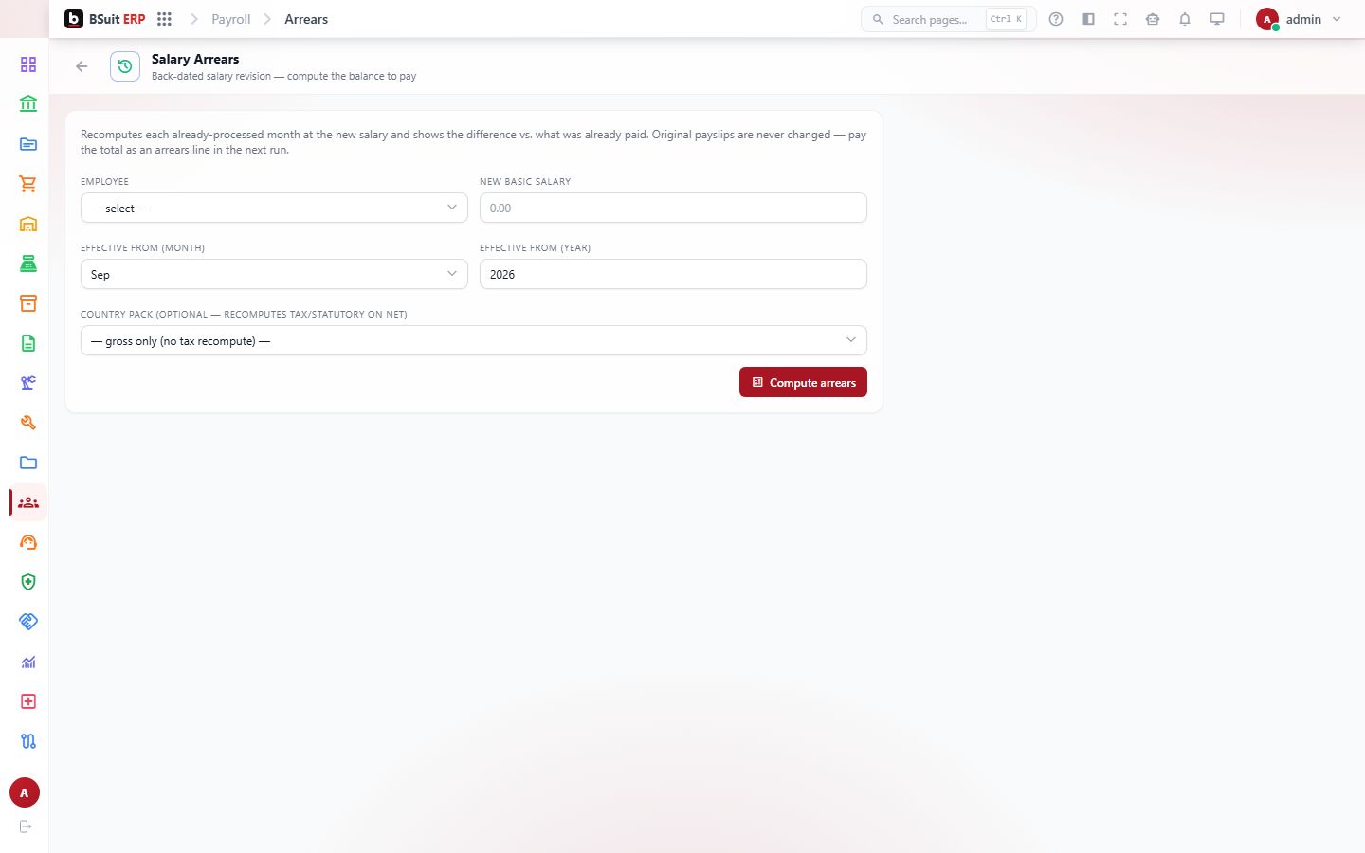Click the BSuit ERP logo link
Image resolution: width=1365 pixels, height=853 pixels.
105,19
